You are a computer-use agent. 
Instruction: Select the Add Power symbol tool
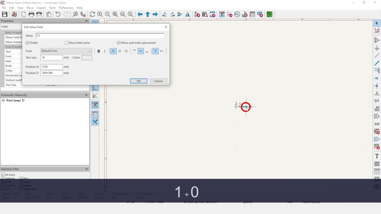tap(377, 48)
